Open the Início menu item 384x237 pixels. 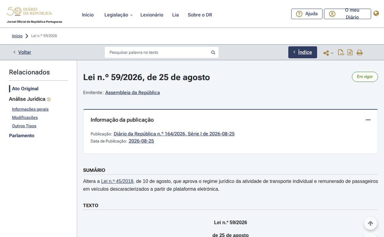(x=88, y=15)
